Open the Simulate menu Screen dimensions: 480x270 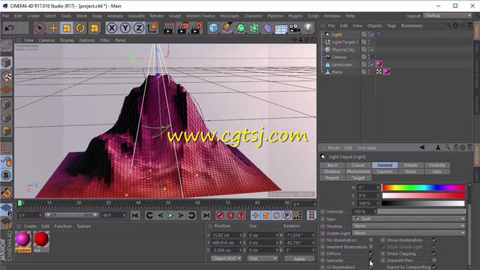(x=136, y=16)
